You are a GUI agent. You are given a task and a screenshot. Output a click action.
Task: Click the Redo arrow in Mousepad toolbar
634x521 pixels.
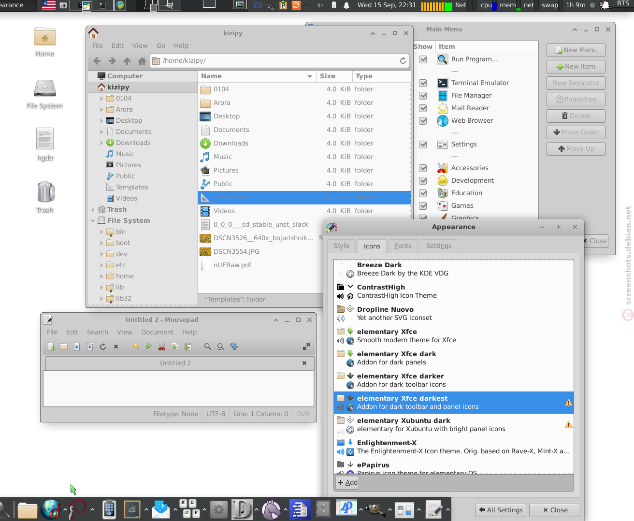(149, 347)
